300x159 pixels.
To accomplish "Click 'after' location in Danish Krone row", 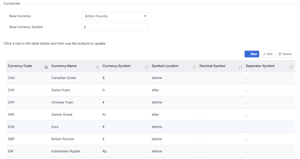I will [x=155, y=114].
